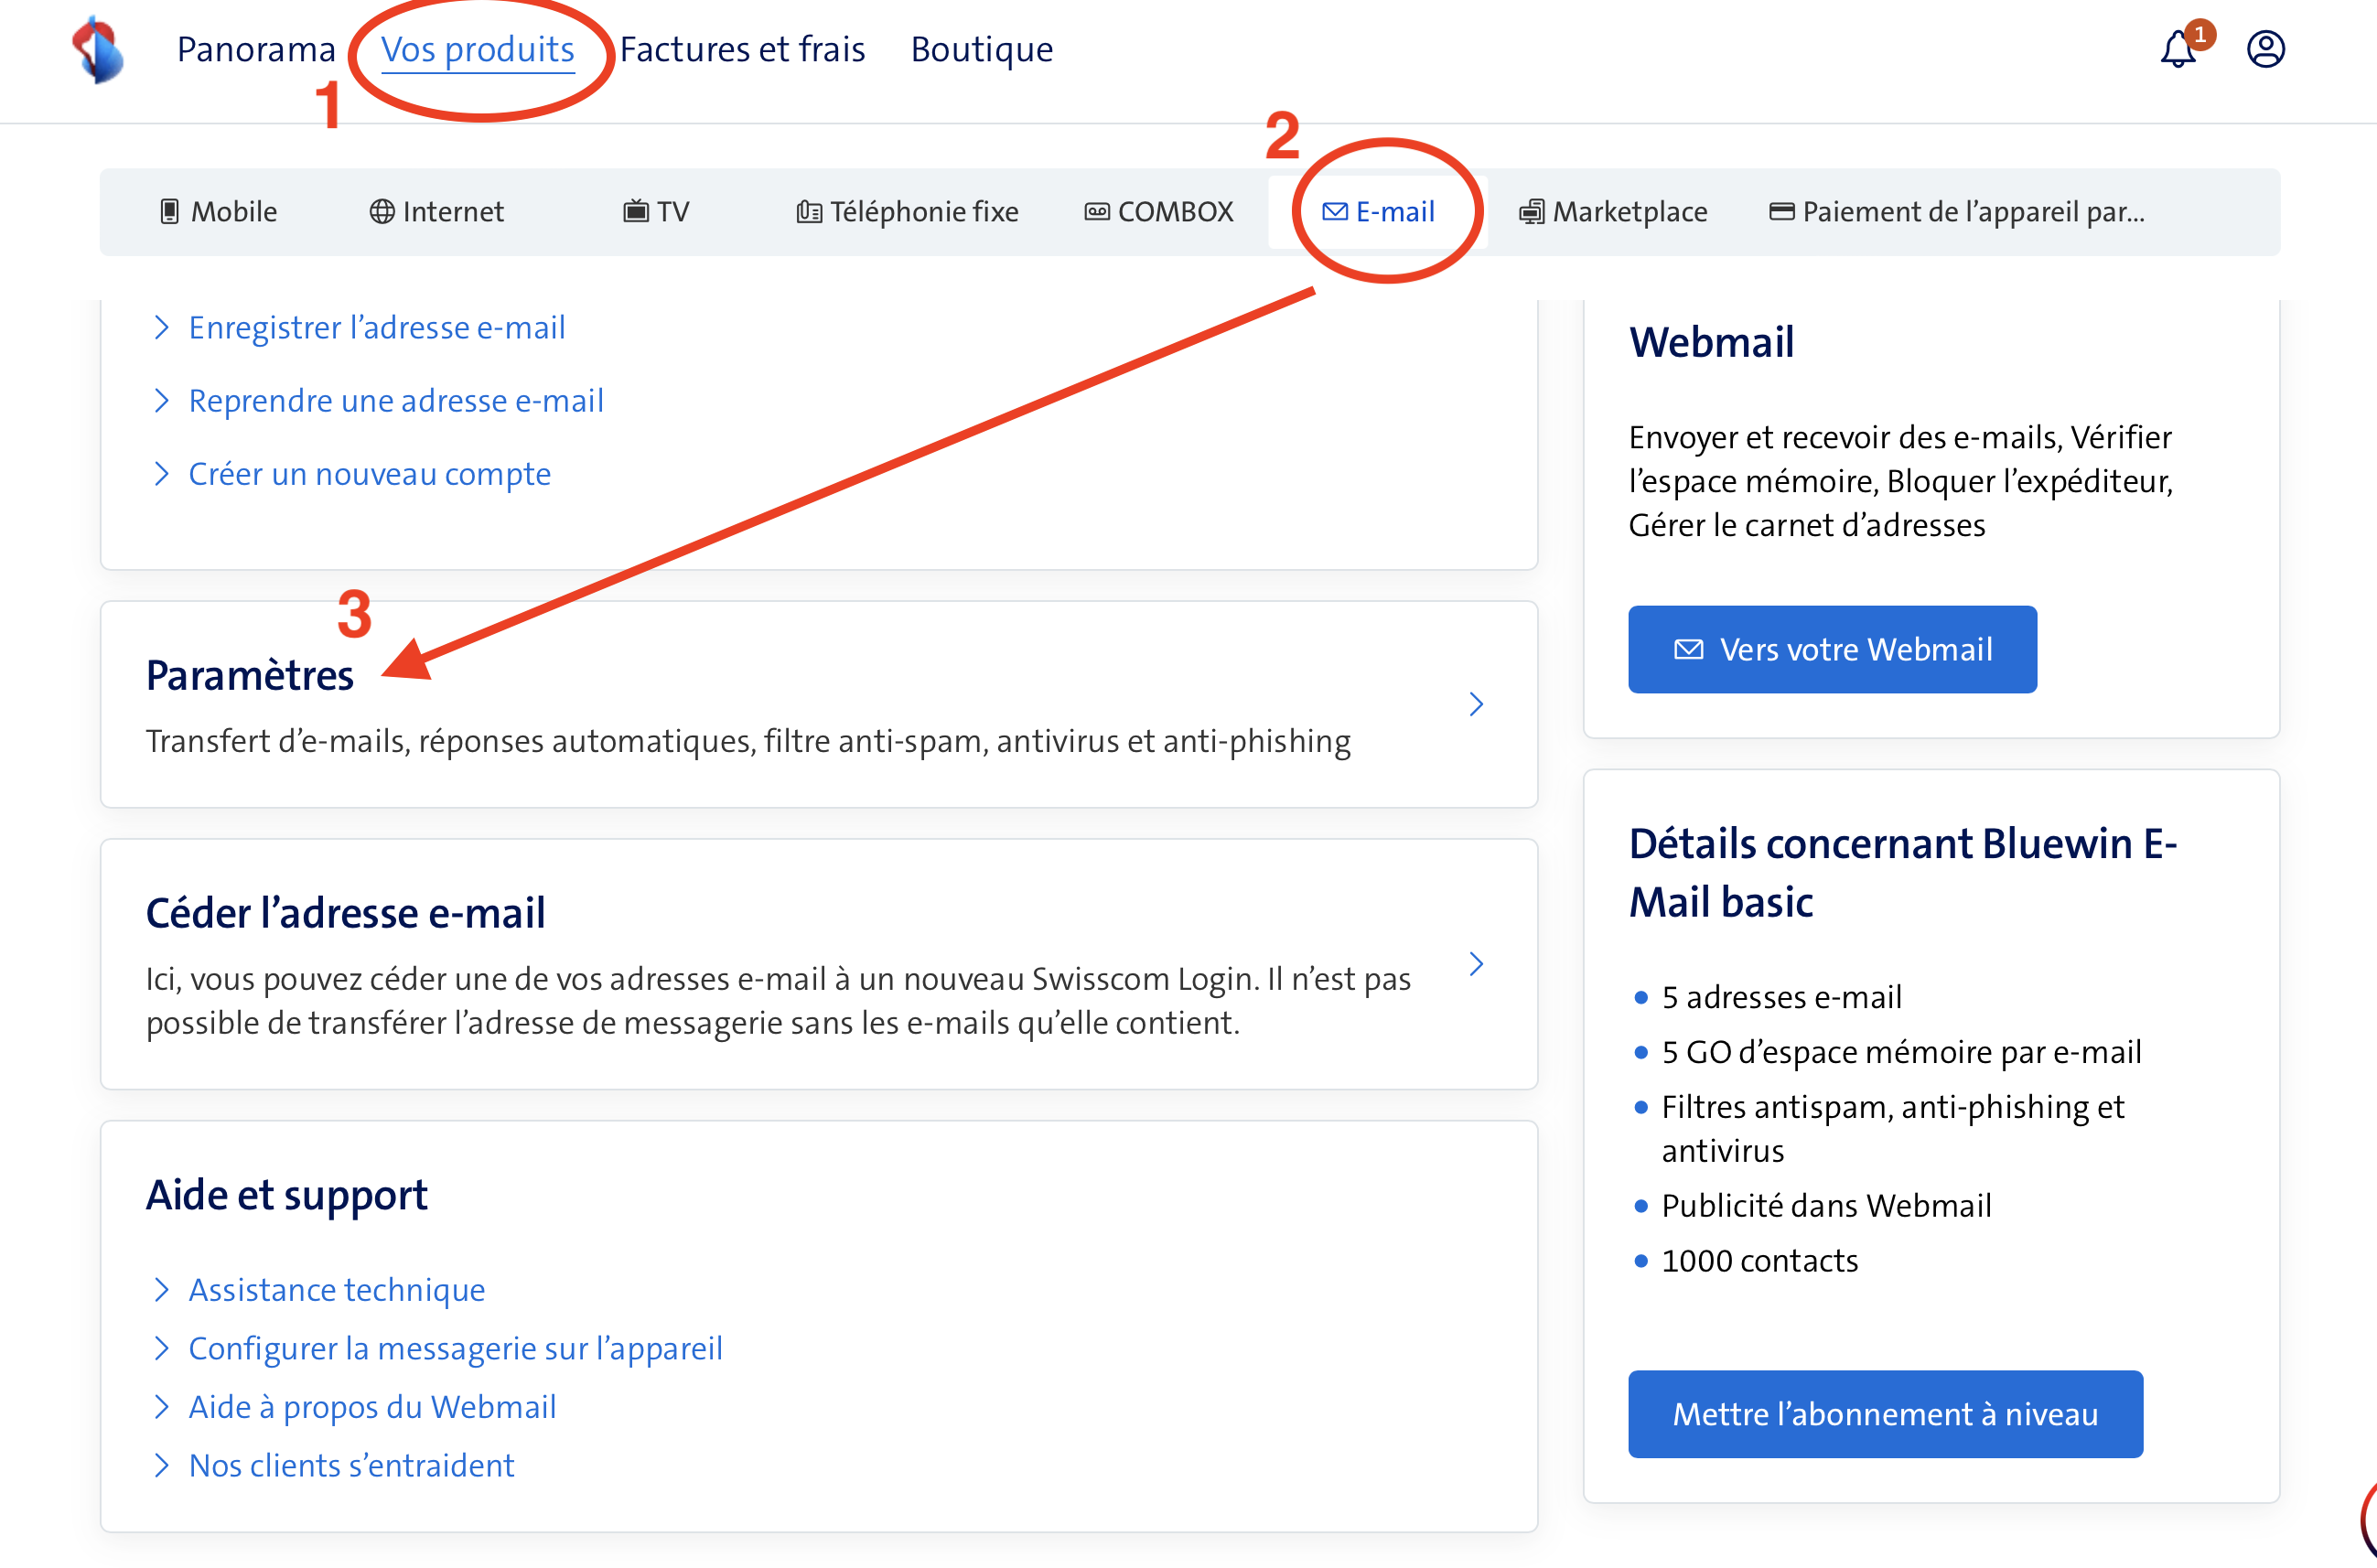Switch to the E-mail tab

(x=1379, y=212)
